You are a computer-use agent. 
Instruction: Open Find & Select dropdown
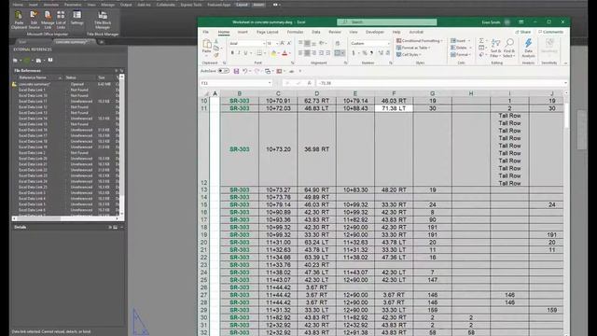(509, 48)
